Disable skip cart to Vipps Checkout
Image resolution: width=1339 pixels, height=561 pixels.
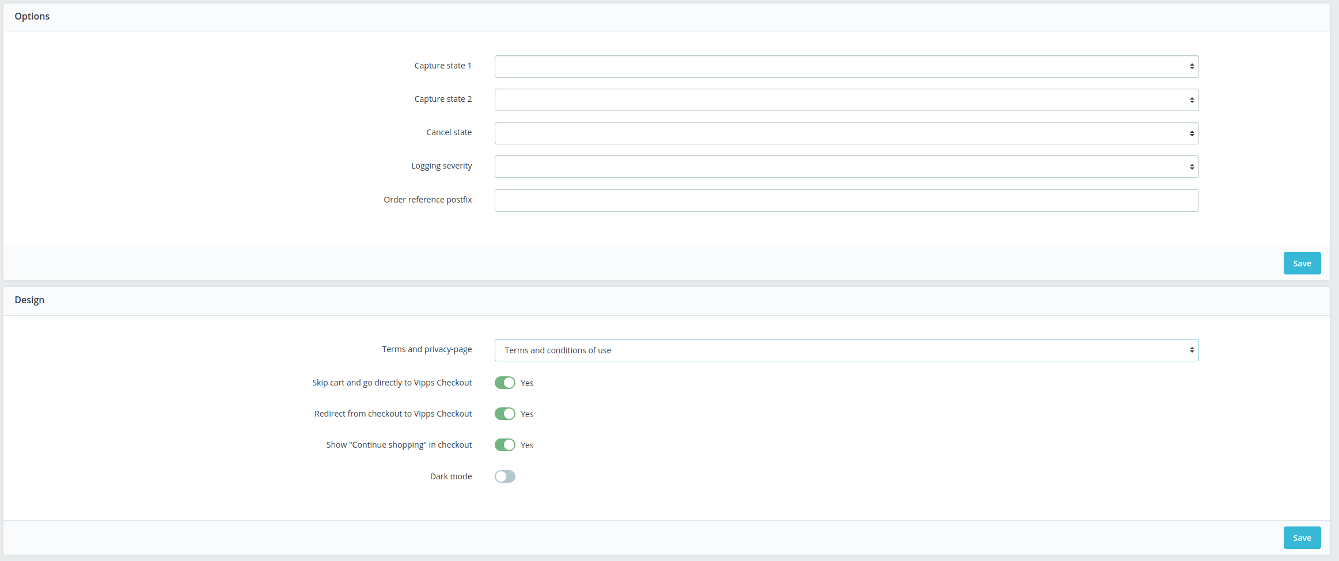[x=505, y=382]
